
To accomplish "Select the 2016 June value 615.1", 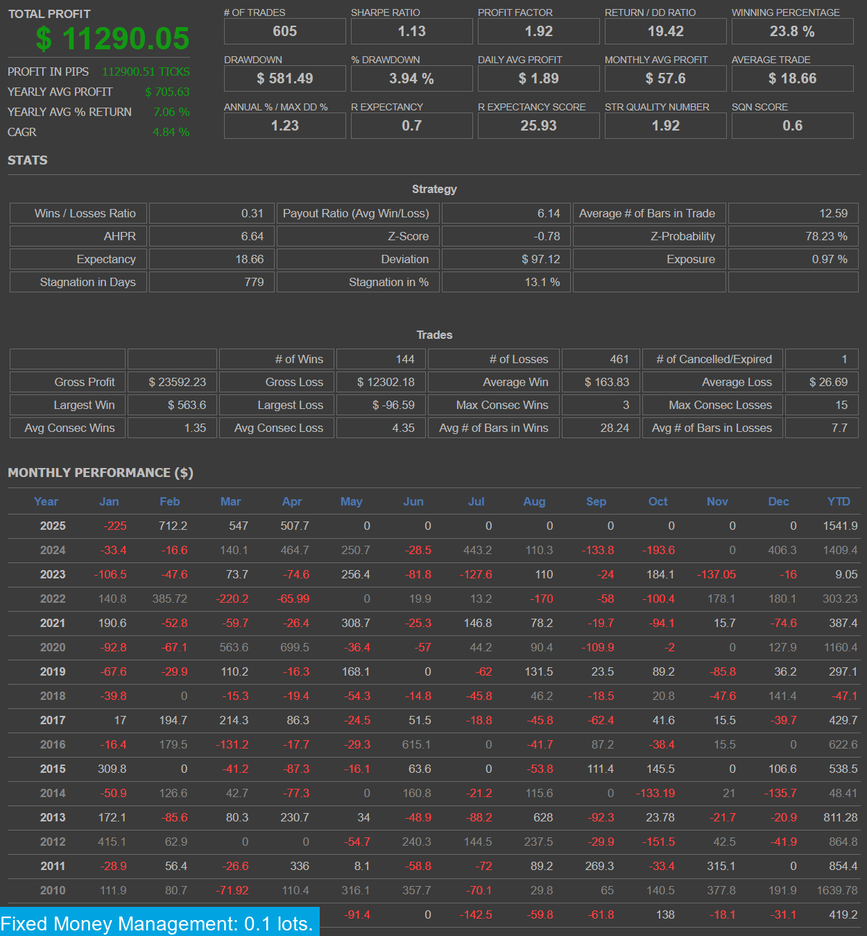I will point(416,744).
